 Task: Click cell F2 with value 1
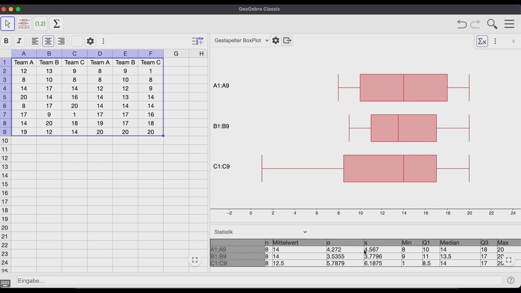point(151,71)
